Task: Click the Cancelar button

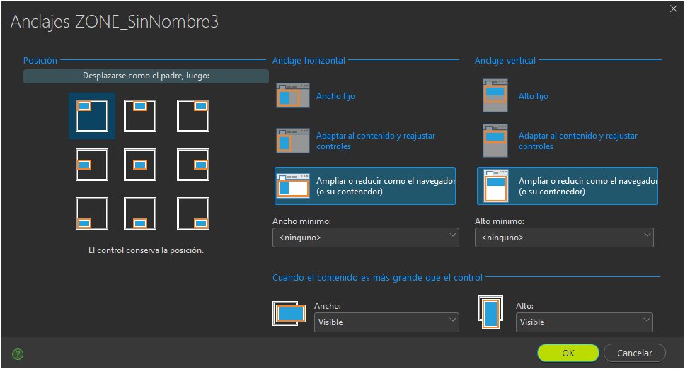Action: point(634,353)
